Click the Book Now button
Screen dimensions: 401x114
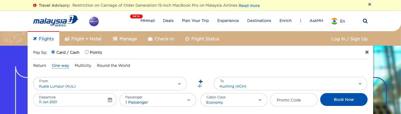(x=344, y=100)
